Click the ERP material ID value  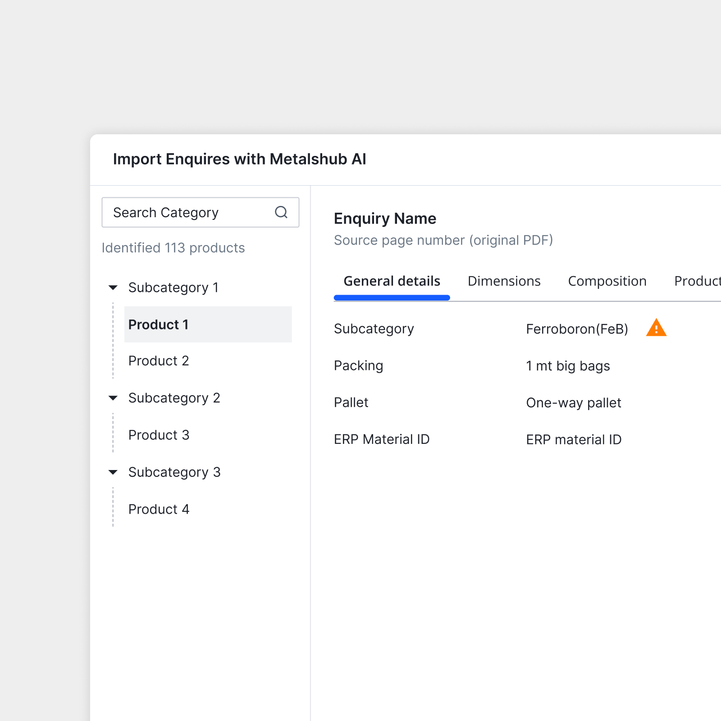coord(573,439)
